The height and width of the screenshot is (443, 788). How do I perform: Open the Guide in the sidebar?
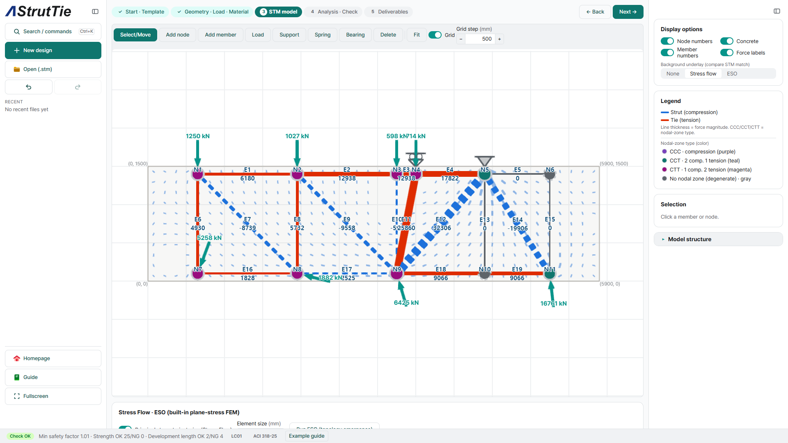tap(53, 377)
